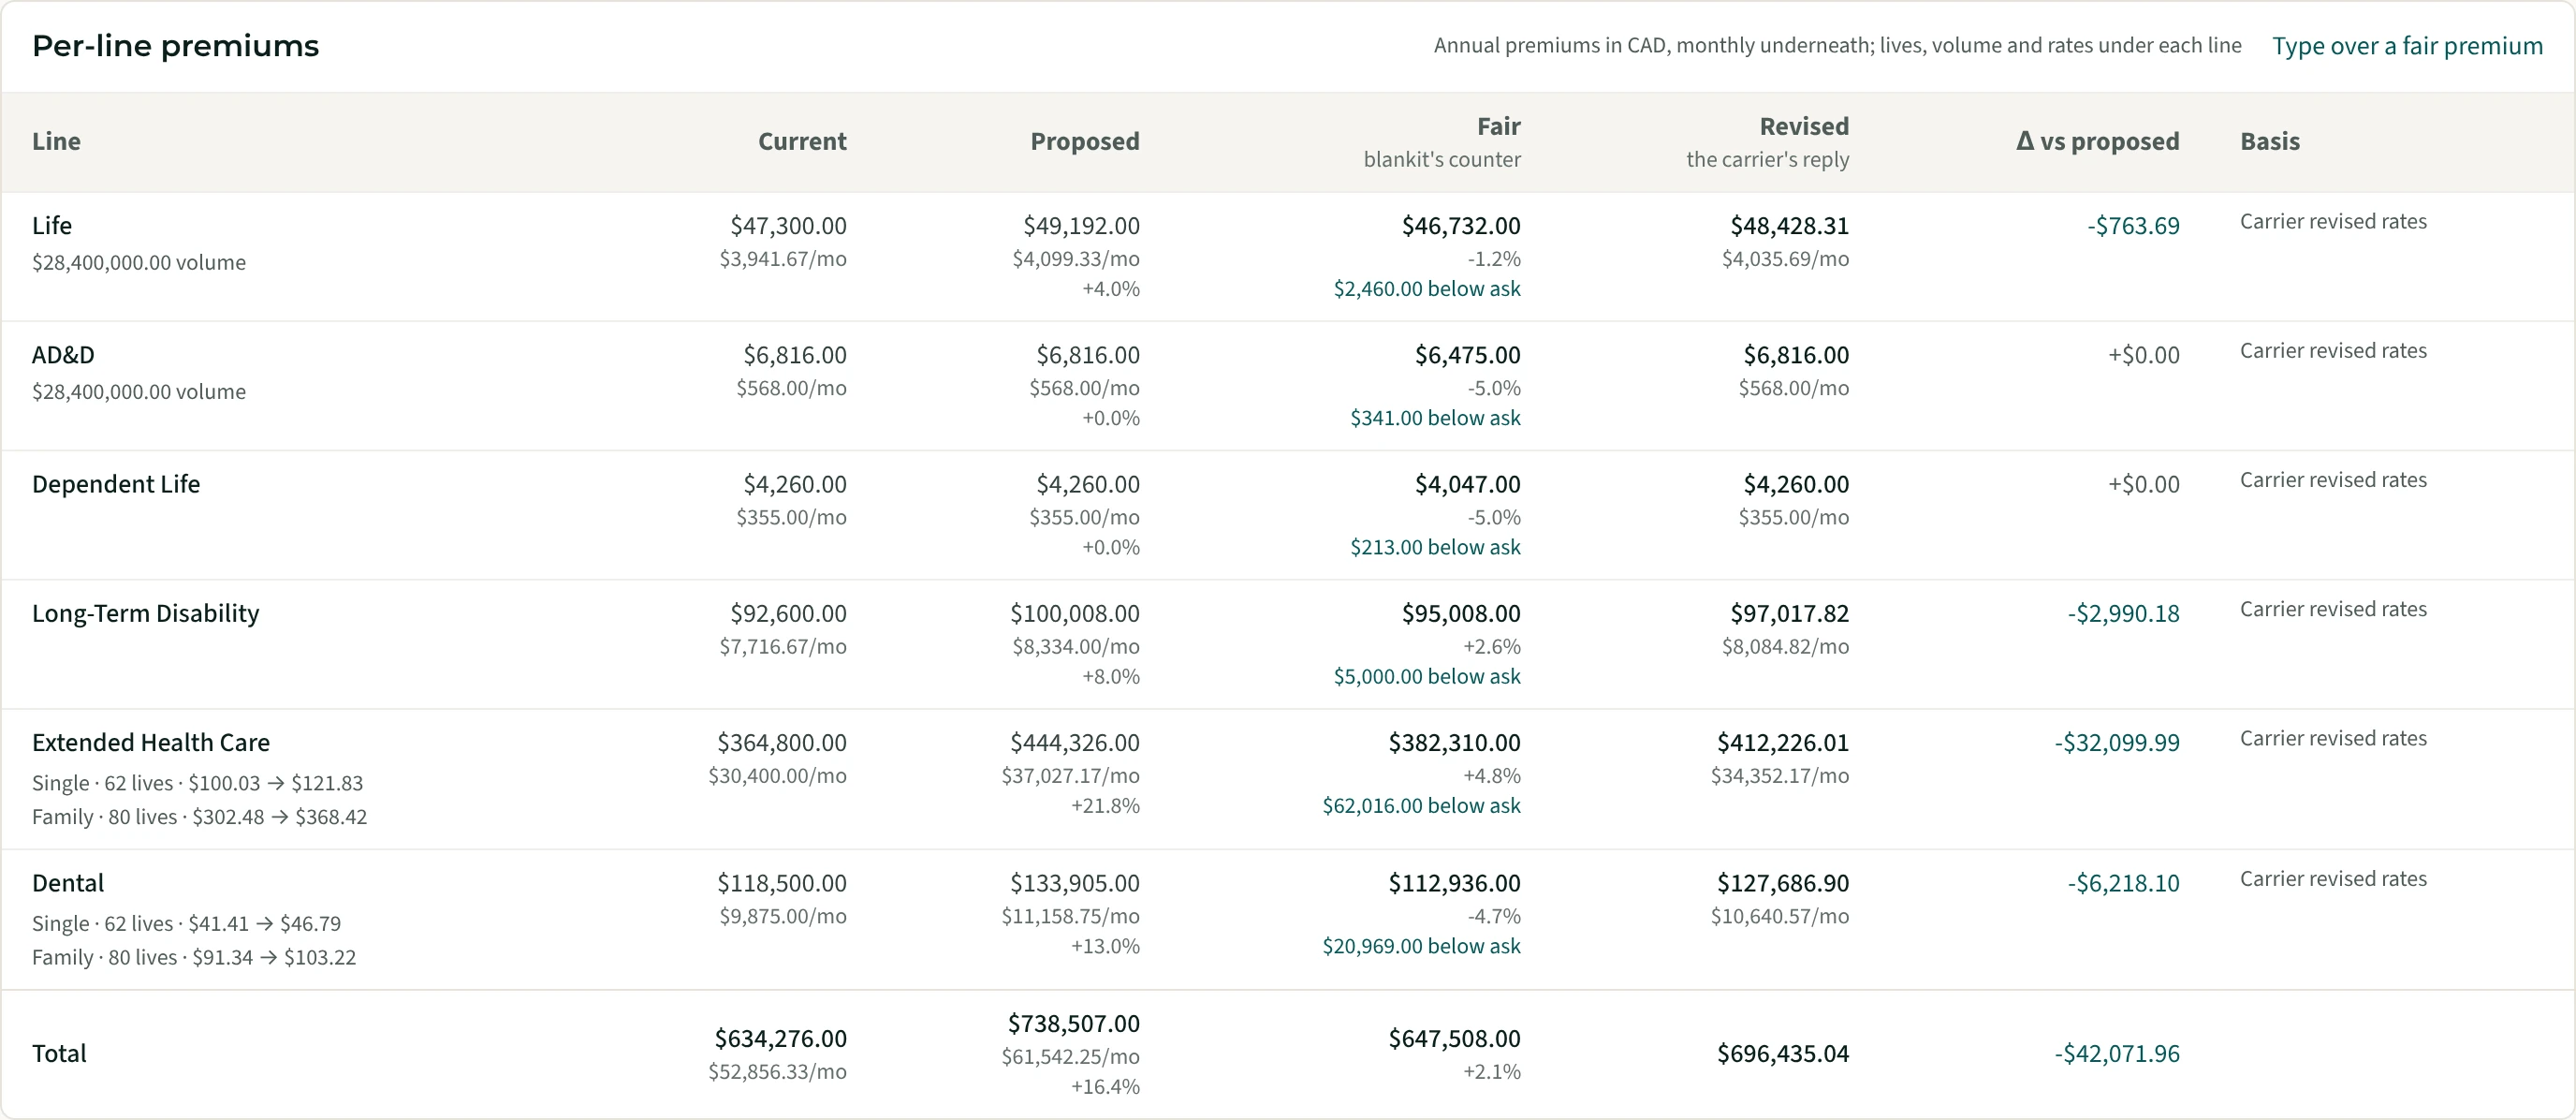Click AD&D revised premium $6,816.00

1796,355
